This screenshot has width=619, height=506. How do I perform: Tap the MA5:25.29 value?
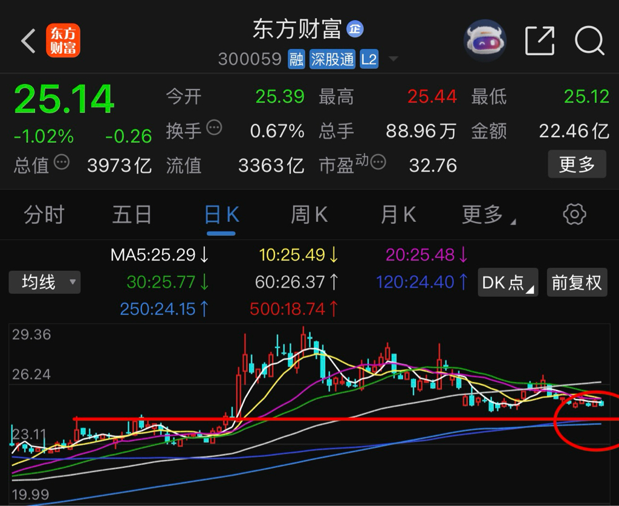tap(160, 255)
